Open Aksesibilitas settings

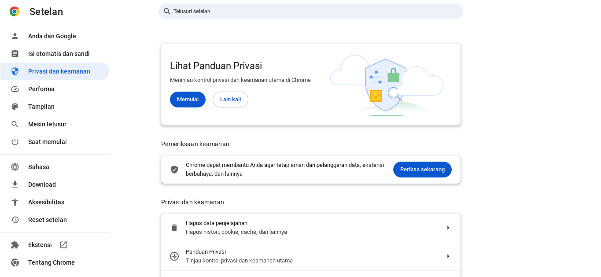55,202
